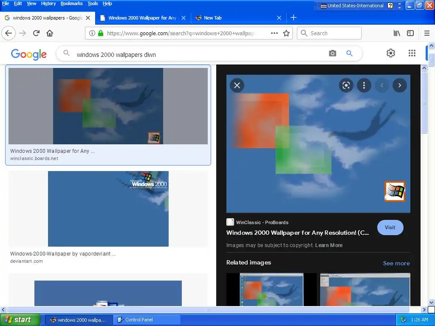Viewport: 435px width, 326px height.
Task: Close the Windows 2000 Wallpaper for Any tab
Action: point(184,18)
